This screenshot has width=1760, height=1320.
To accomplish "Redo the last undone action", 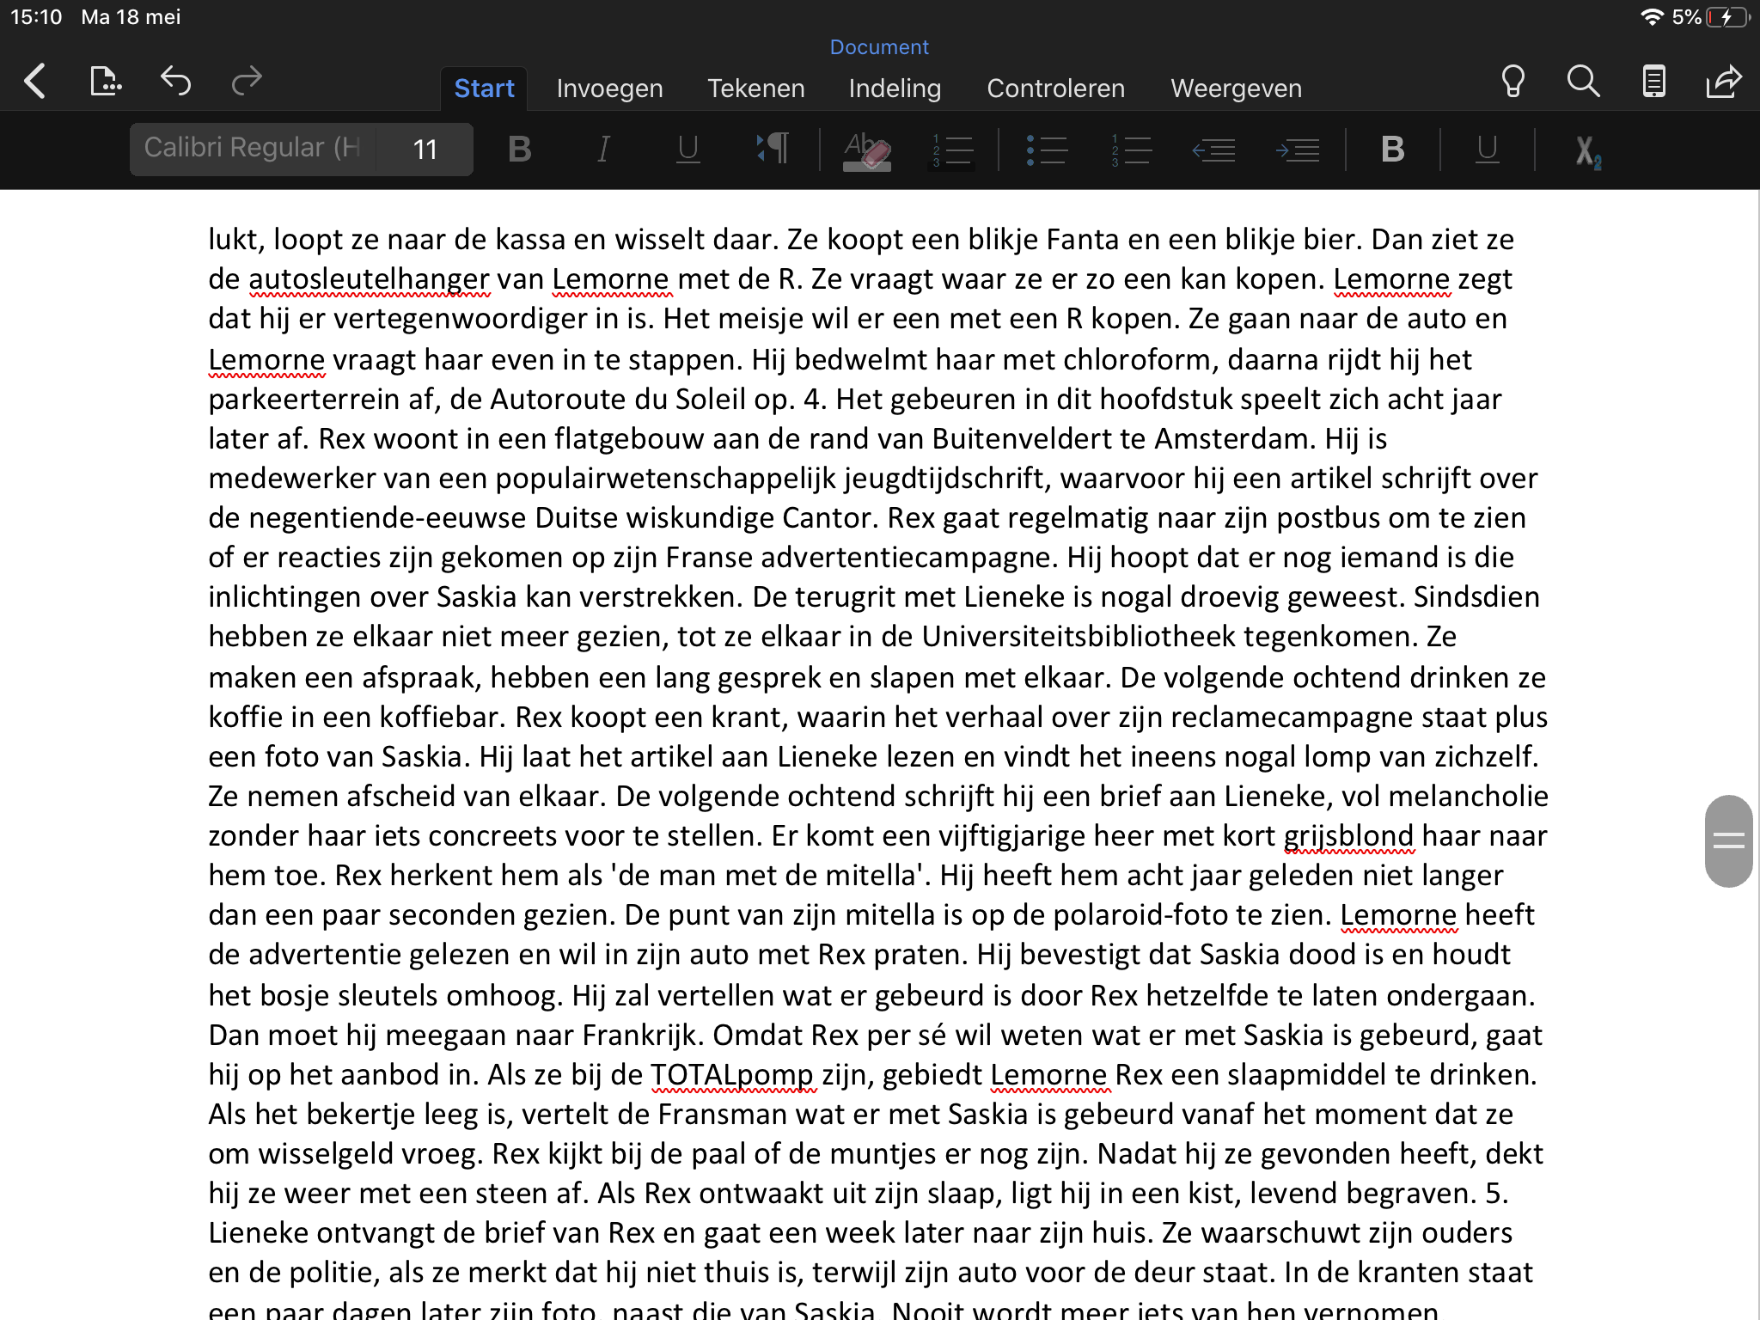I will 247,82.
